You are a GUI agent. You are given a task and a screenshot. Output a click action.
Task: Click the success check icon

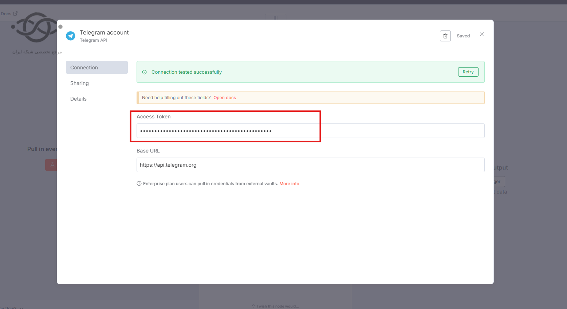144,72
